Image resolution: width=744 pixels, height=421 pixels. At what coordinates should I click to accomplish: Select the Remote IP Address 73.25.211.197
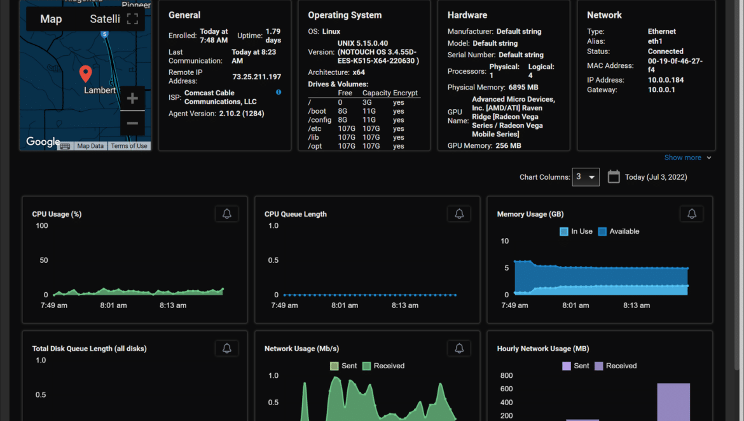point(257,77)
